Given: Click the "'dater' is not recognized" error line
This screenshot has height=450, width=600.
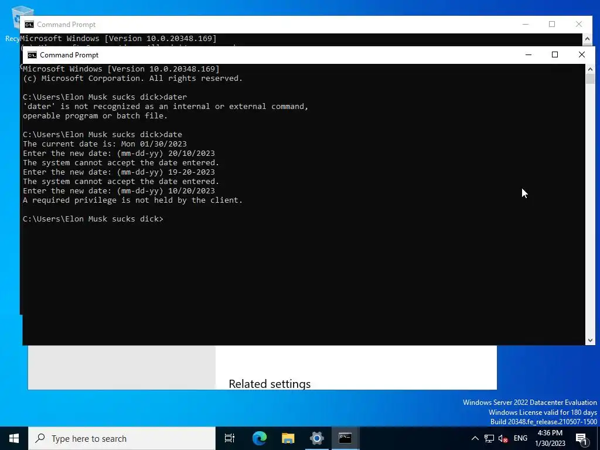Looking at the screenshot, I should [166, 107].
